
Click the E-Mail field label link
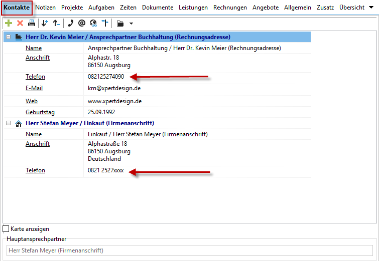(34, 88)
